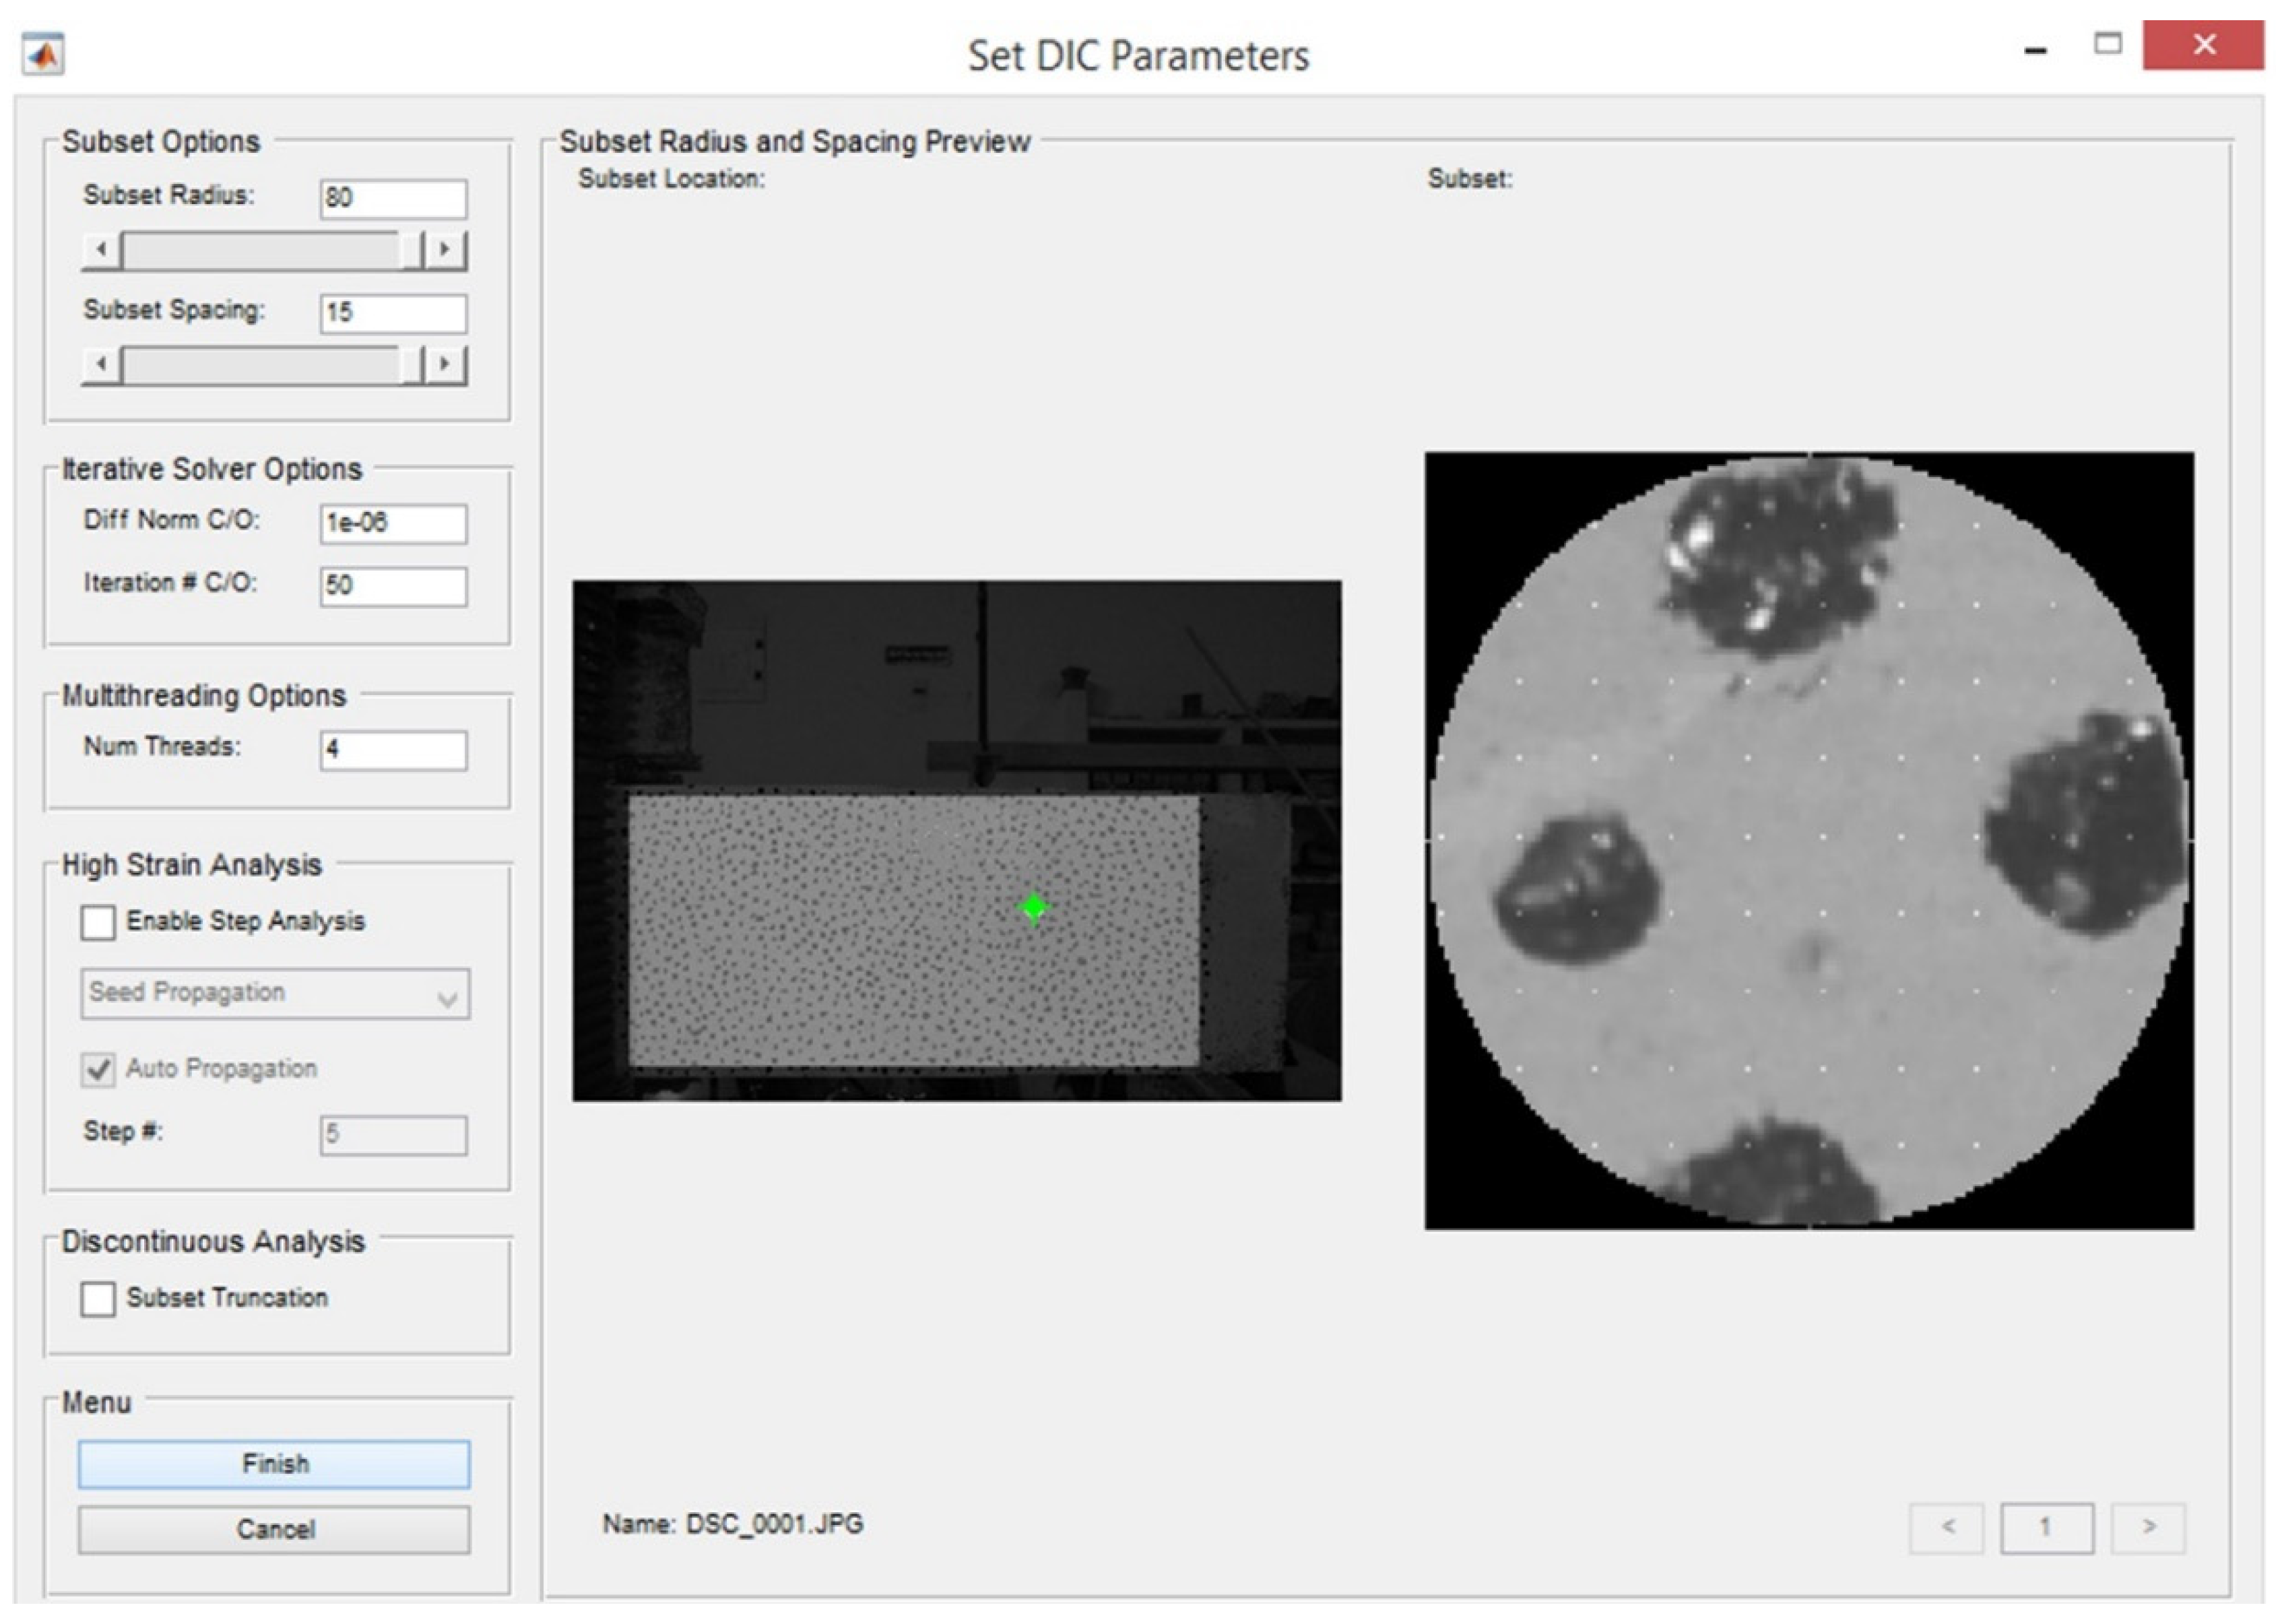
Task: Click the previous image arrow button
Action: point(1949,1527)
